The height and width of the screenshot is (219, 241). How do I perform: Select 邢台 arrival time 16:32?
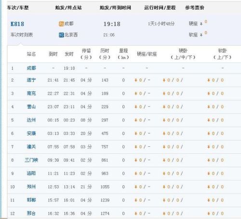click(53, 213)
